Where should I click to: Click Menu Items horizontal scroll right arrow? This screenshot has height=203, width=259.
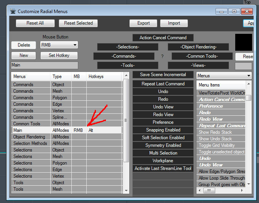tap(242, 190)
